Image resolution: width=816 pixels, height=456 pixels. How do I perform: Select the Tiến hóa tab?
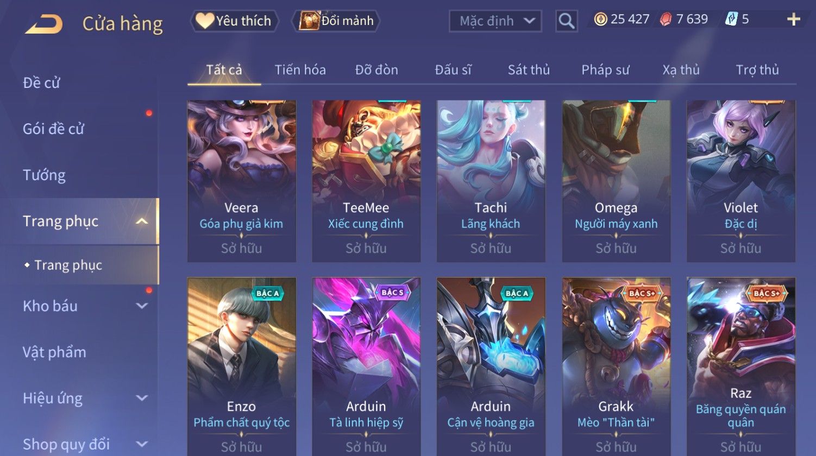[x=300, y=69]
